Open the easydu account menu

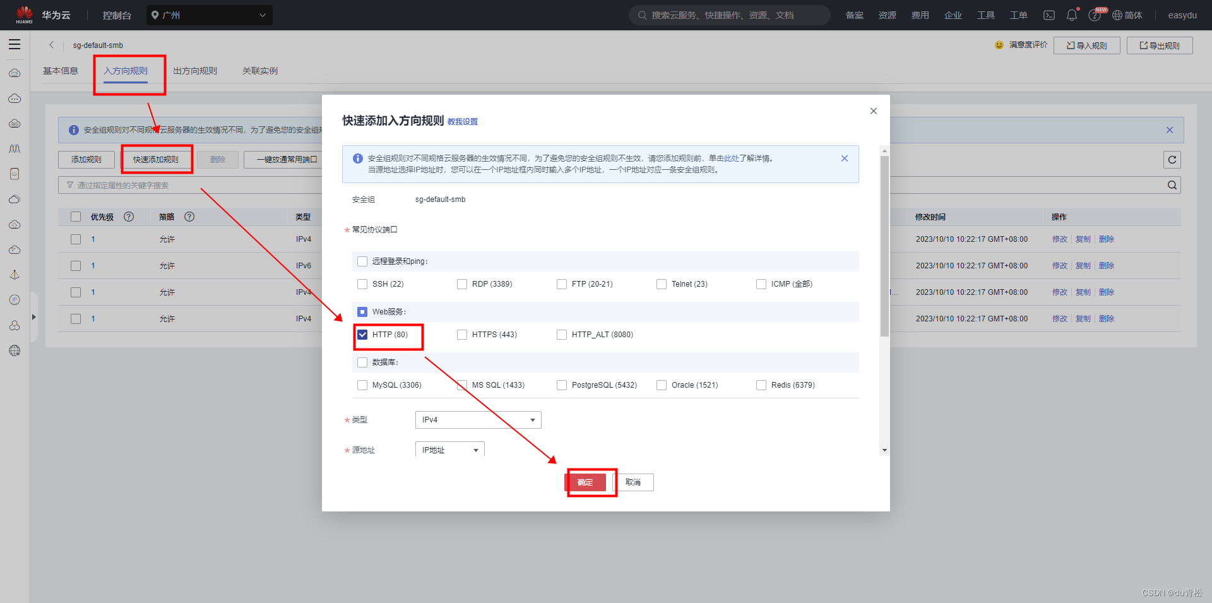point(1182,15)
